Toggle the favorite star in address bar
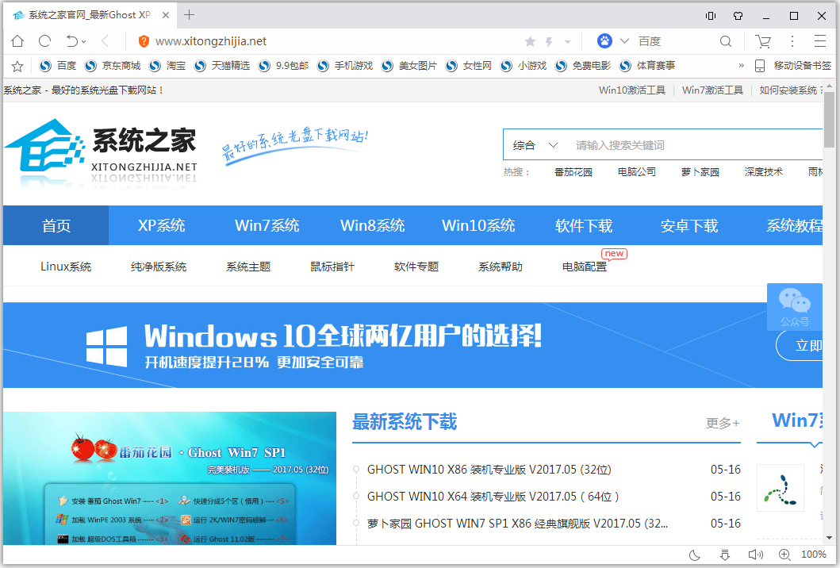 point(531,41)
